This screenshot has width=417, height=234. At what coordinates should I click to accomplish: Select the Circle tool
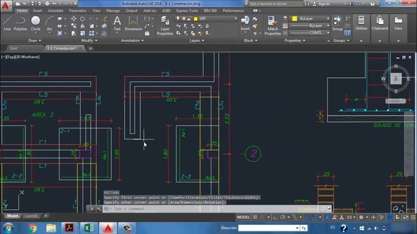[35, 23]
